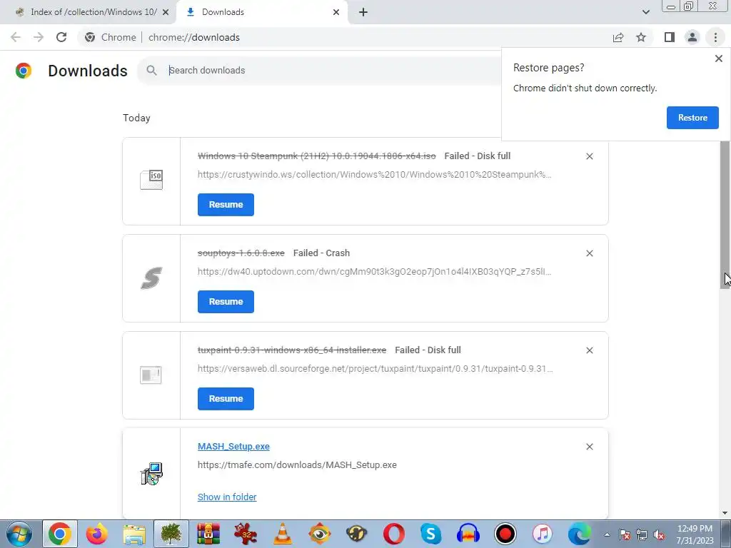Open the blue headphones app in taskbar
The width and height of the screenshot is (731, 548).
468,534
